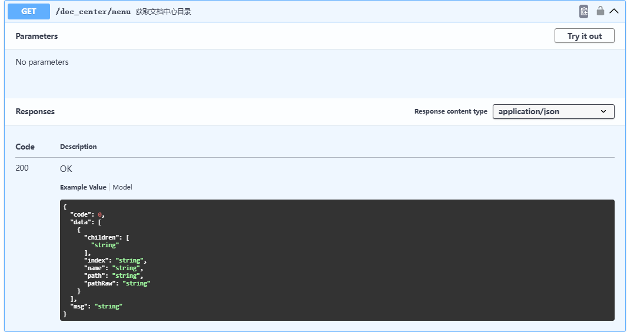Click the 200 response code
The height and width of the screenshot is (332, 627).
tap(22, 168)
